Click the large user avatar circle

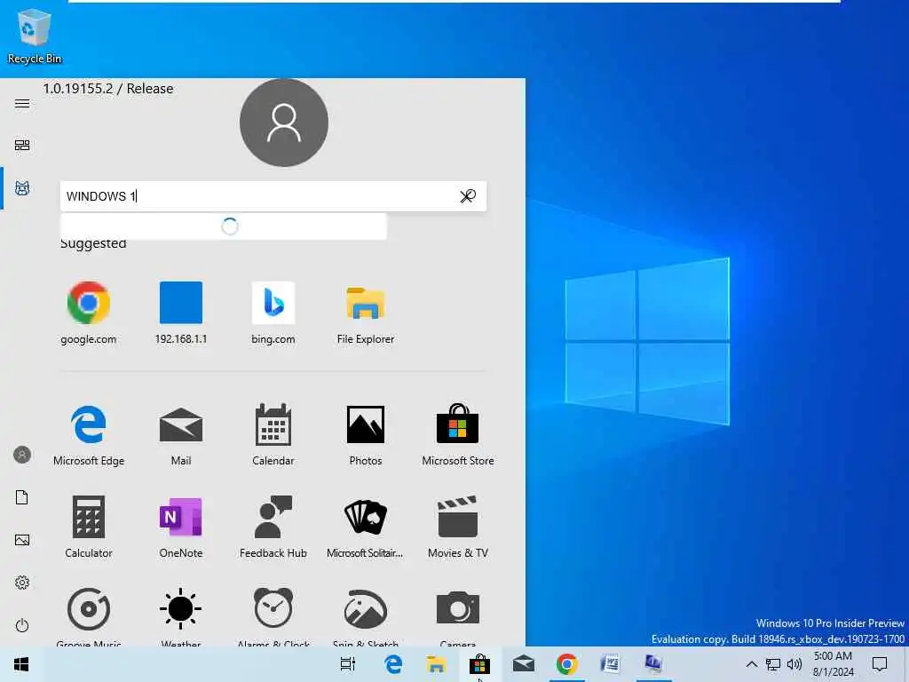click(x=284, y=123)
